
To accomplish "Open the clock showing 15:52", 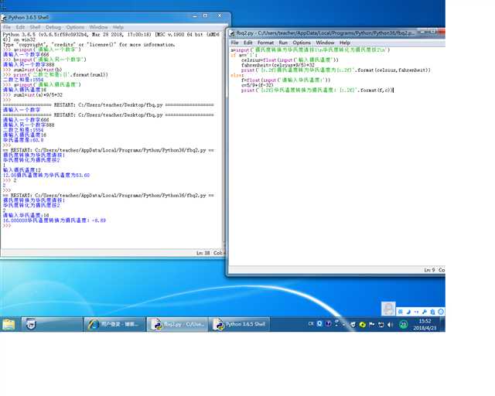I will [x=425, y=325].
